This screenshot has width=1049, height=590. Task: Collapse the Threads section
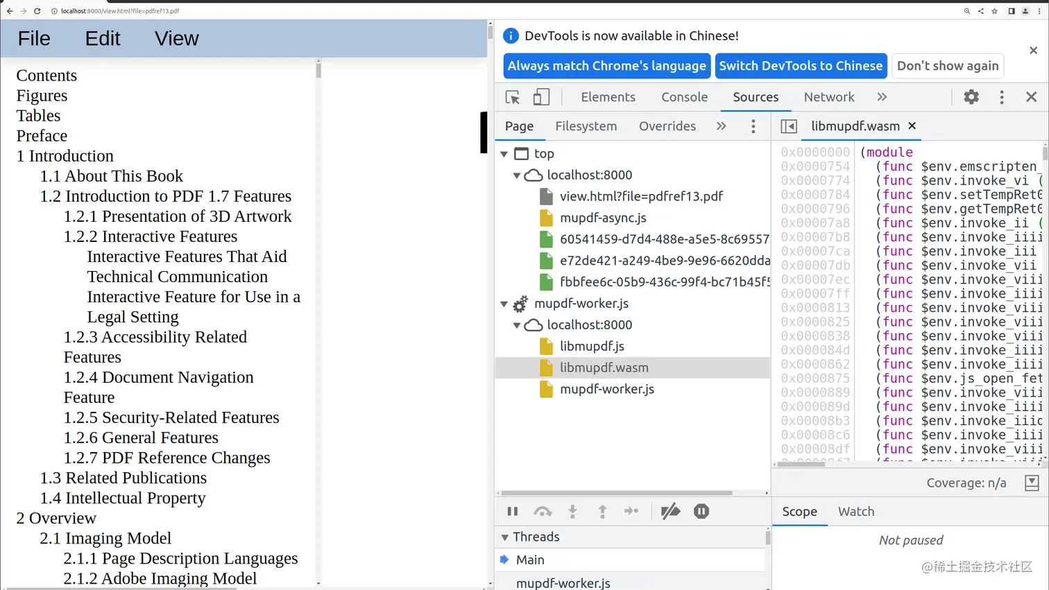coord(505,537)
